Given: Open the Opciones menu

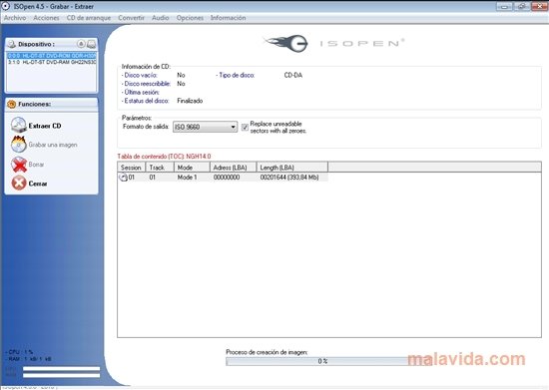Looking at the screenshot, I should (190, 18).
